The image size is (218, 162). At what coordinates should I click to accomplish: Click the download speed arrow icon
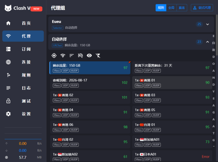[x=7, y=150]
